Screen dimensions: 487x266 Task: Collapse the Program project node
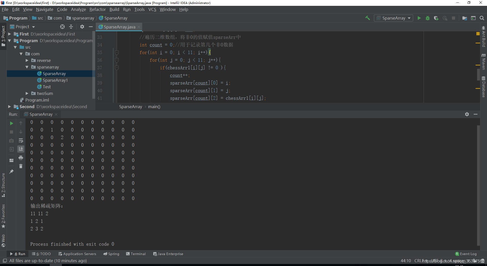(x=9, y=41)
